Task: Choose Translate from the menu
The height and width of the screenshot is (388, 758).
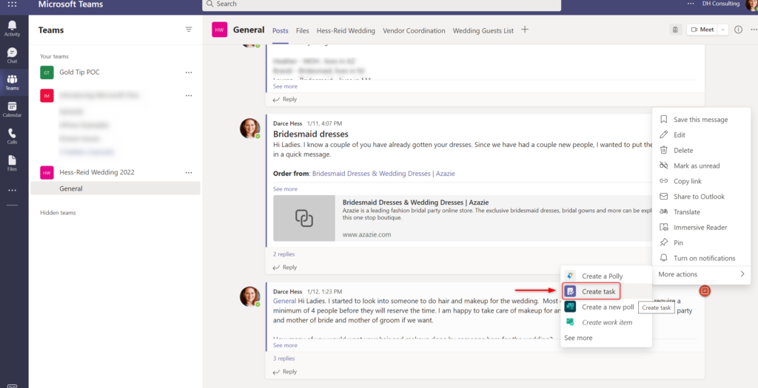Action: tap(702, 212)
